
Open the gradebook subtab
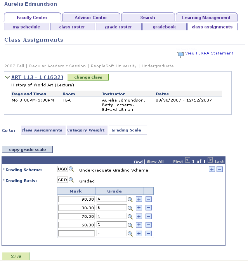[x=164, y=27]
